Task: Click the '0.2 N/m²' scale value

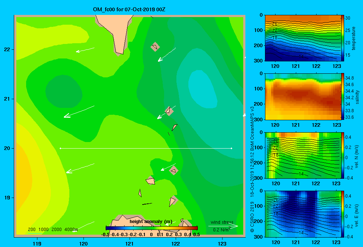Action: [x=221, y=230]
